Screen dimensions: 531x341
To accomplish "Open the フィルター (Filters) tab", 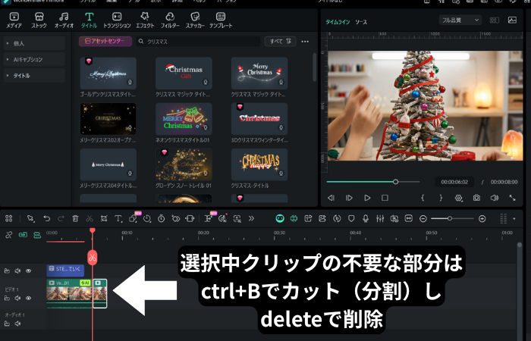I will [x=170, y=20].
